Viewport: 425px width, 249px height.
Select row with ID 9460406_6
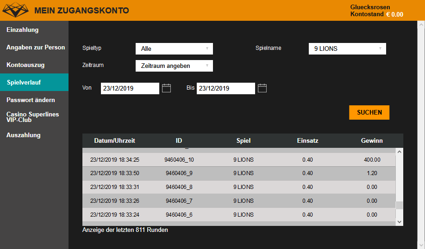pyautogui.click(x=239, y=215)
